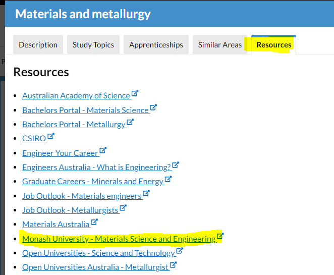This screenshot has width=334, height=275.
Task: Open the Australian Academy of Science link
Action: pyautogui.click(x=76, y=96)
